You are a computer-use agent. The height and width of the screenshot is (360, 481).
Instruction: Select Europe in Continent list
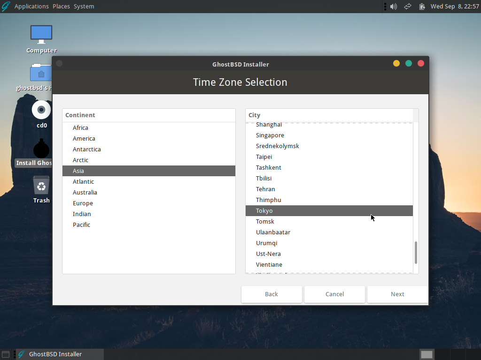point(149,203)
